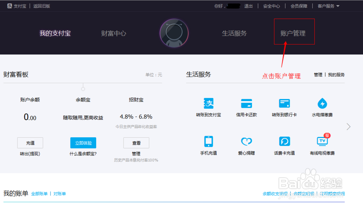The height and width of the screenshot is (207, 363).
Task: Click the blue 立即体验 button
Action: coord(83,143)
